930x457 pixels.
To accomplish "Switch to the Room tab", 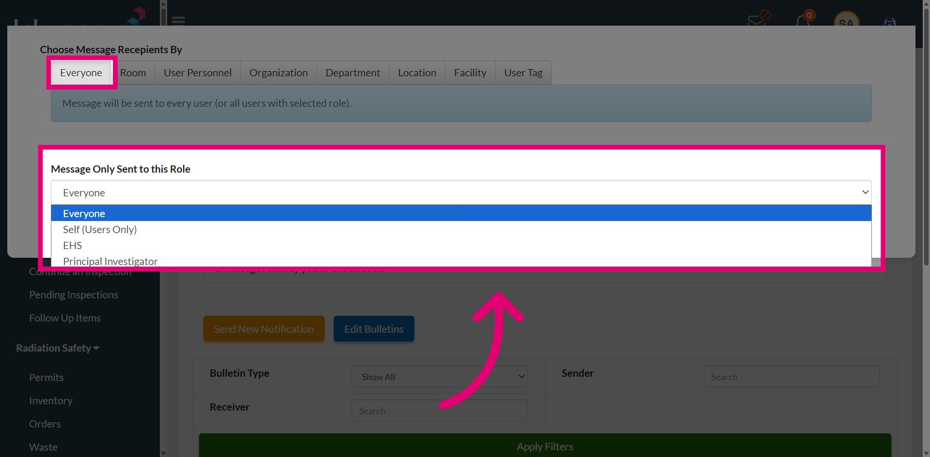I will (133, 73).
